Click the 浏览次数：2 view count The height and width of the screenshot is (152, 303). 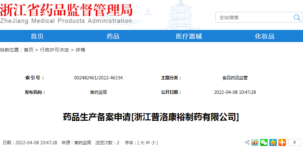click(x=107, y=143)
